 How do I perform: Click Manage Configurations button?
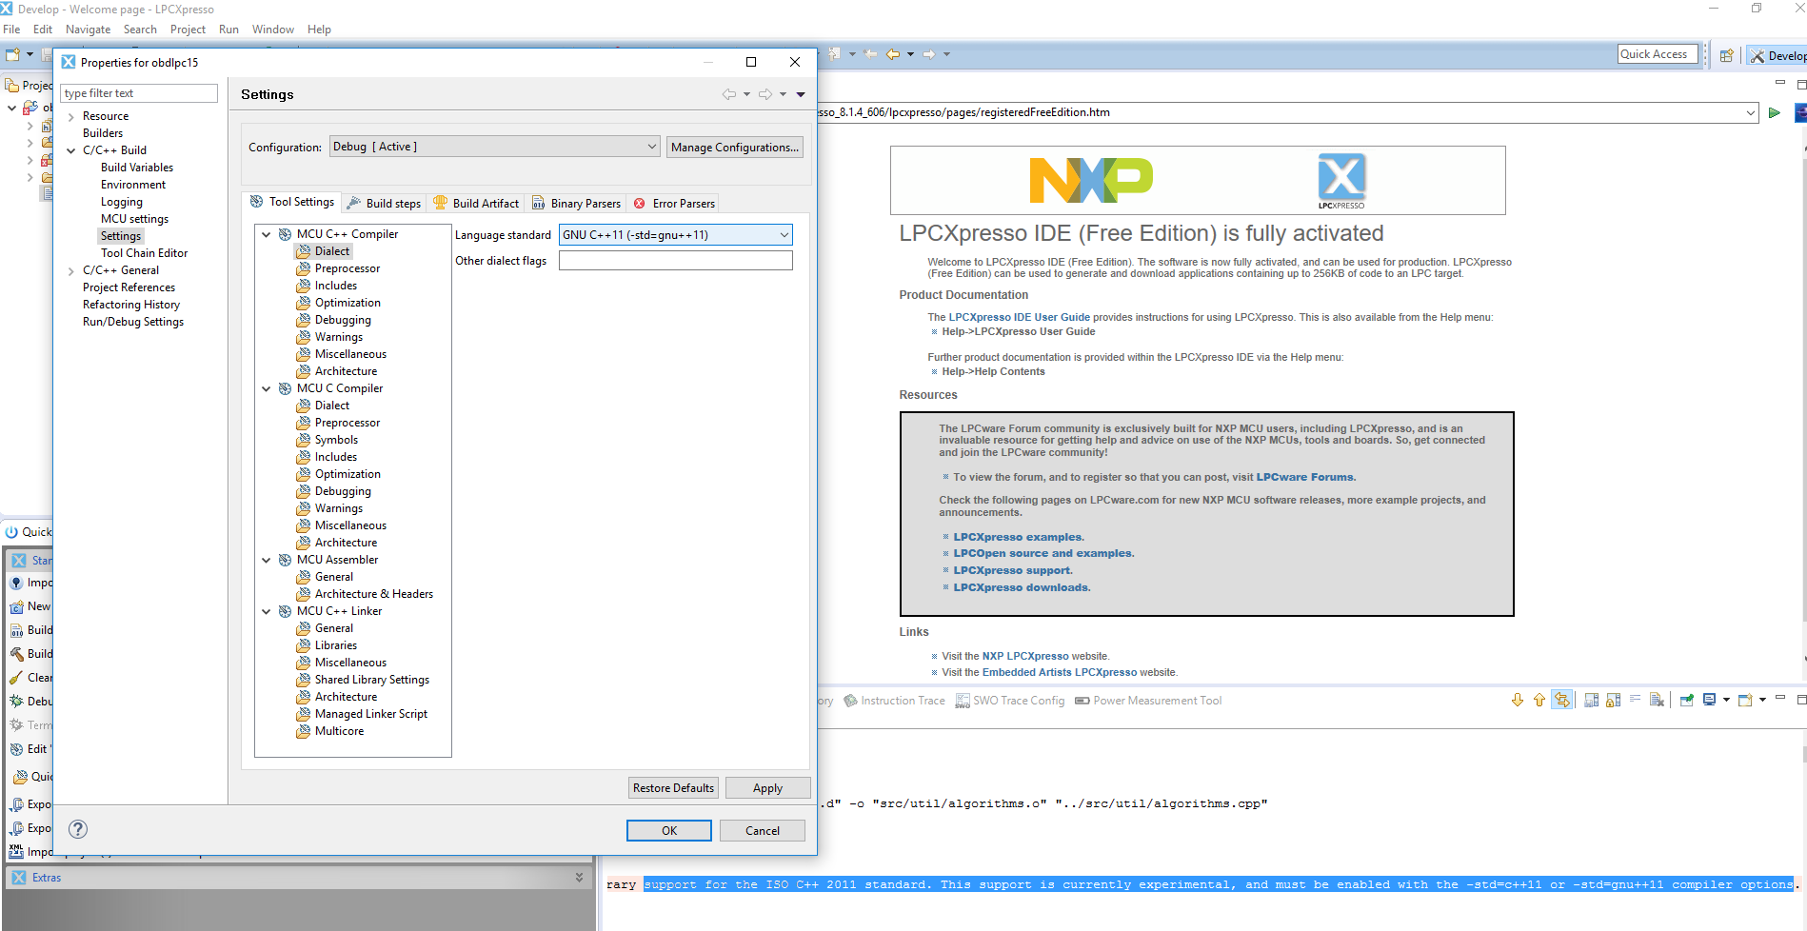click(x=734, y=147)
